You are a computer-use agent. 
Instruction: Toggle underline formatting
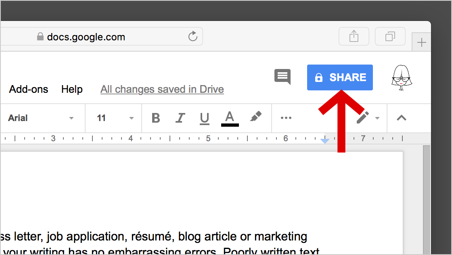[x=205, y=118]
